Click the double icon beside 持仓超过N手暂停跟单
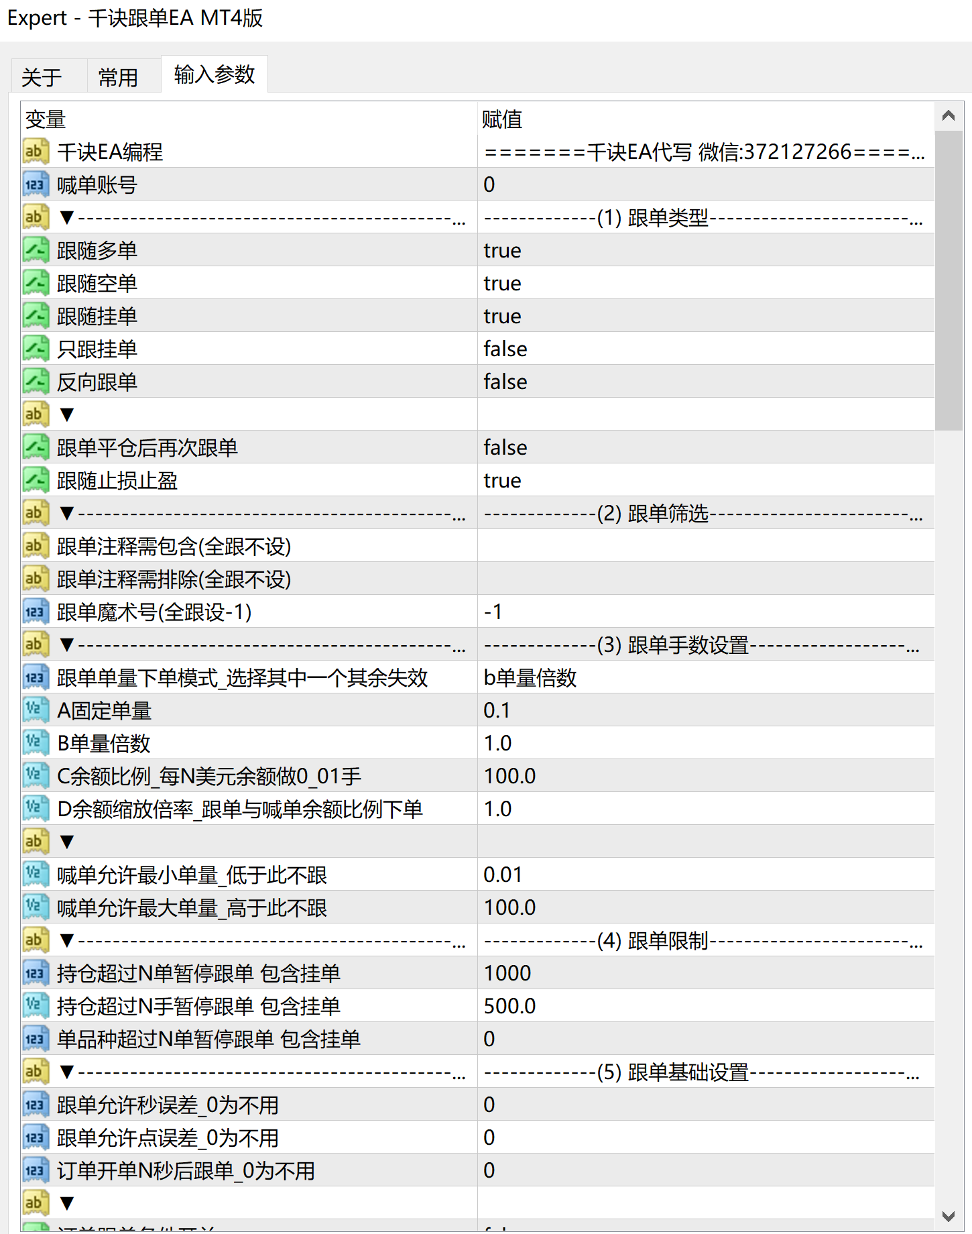Image resolution: width=972 pixels, height=1234 pixels. pos(36,1006)
